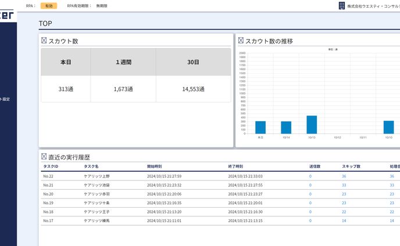The height and width of the screenshot is (246, 400).
Task: Click the 開始時刻 column header
Action: pos(155,167)
